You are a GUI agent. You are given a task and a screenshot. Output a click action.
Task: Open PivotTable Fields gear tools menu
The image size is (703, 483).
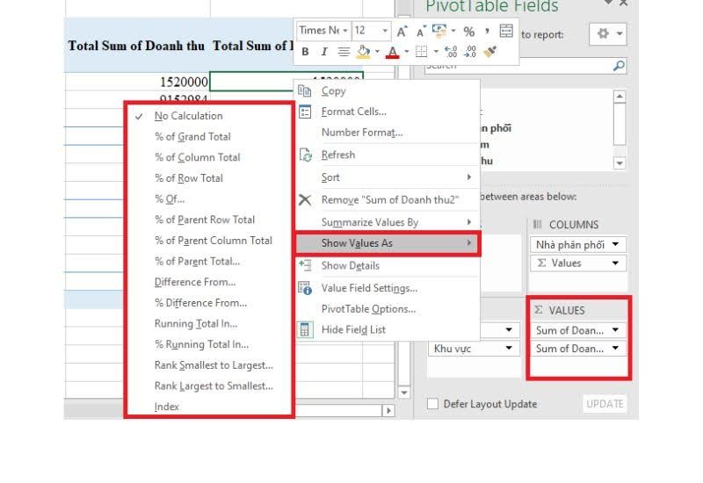pyautogui.click(x=607, y=33)
